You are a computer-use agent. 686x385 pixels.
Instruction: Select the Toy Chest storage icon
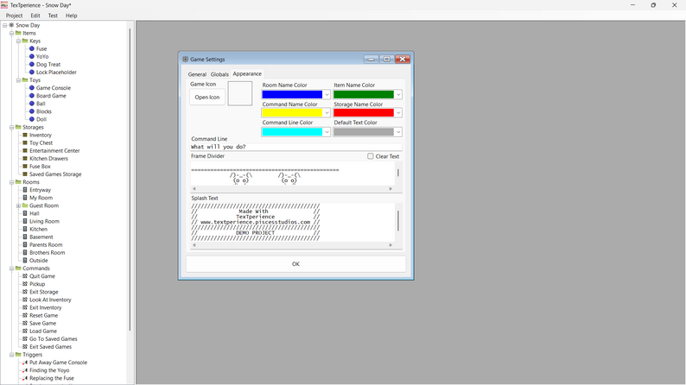click(x=25, y=143)
